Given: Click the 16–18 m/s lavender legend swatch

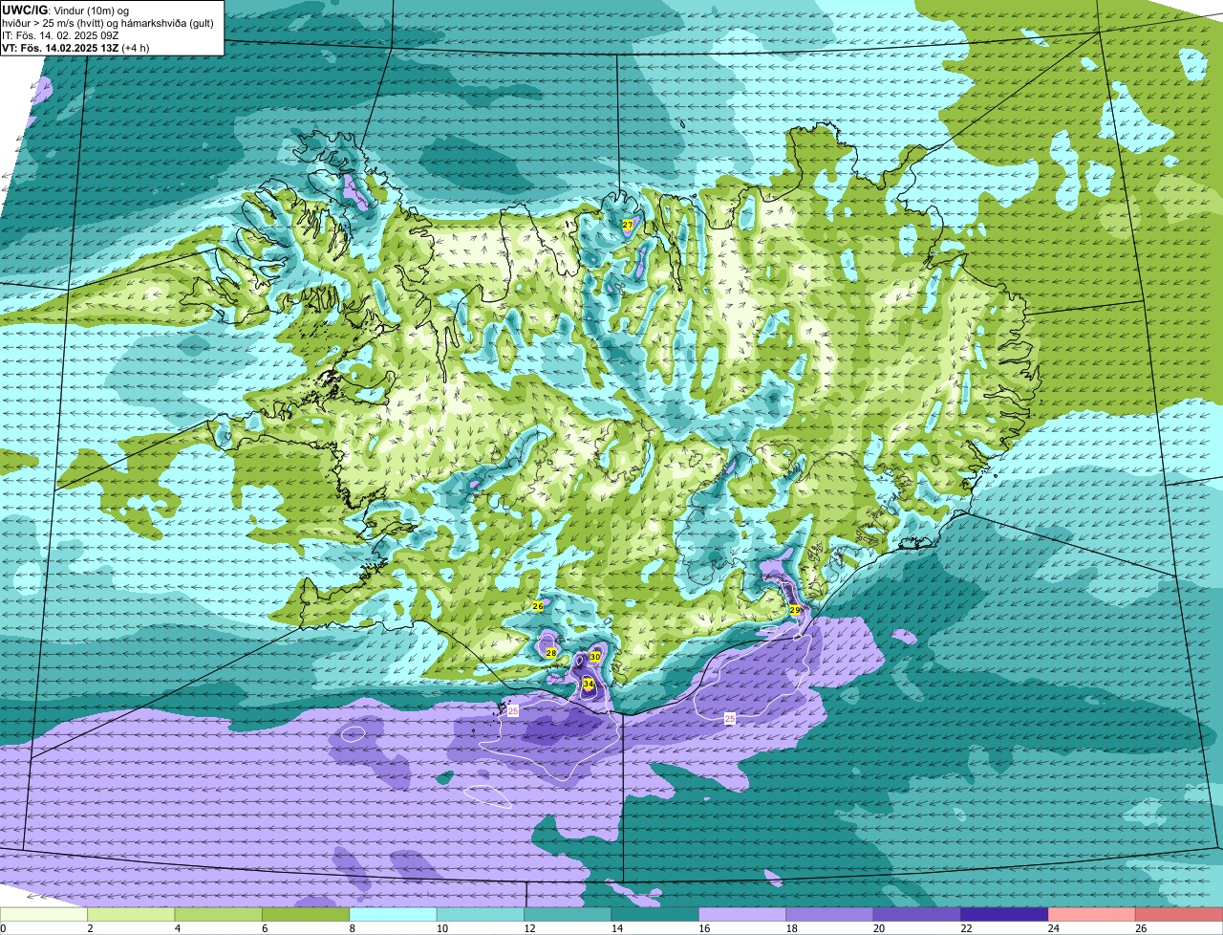Looking at the screenshot, I should pyautogui.click(x=742, y=915).
